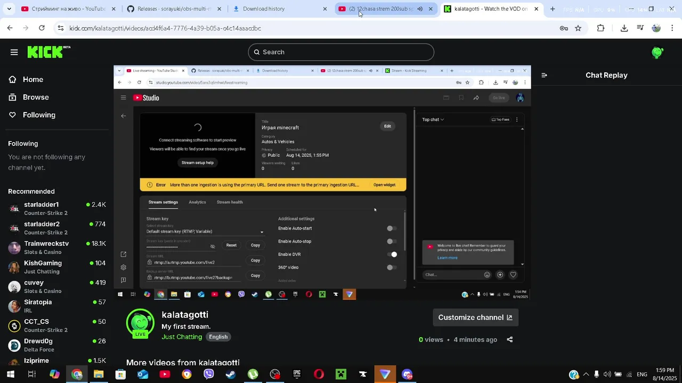Launch OBS Studio from the taskbar
The width and height of the screenshot is (682, 383).
[x=275, y=374]
